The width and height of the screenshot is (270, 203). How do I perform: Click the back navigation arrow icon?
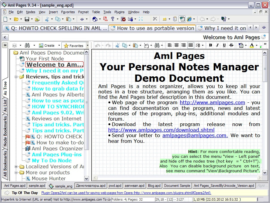202,19
